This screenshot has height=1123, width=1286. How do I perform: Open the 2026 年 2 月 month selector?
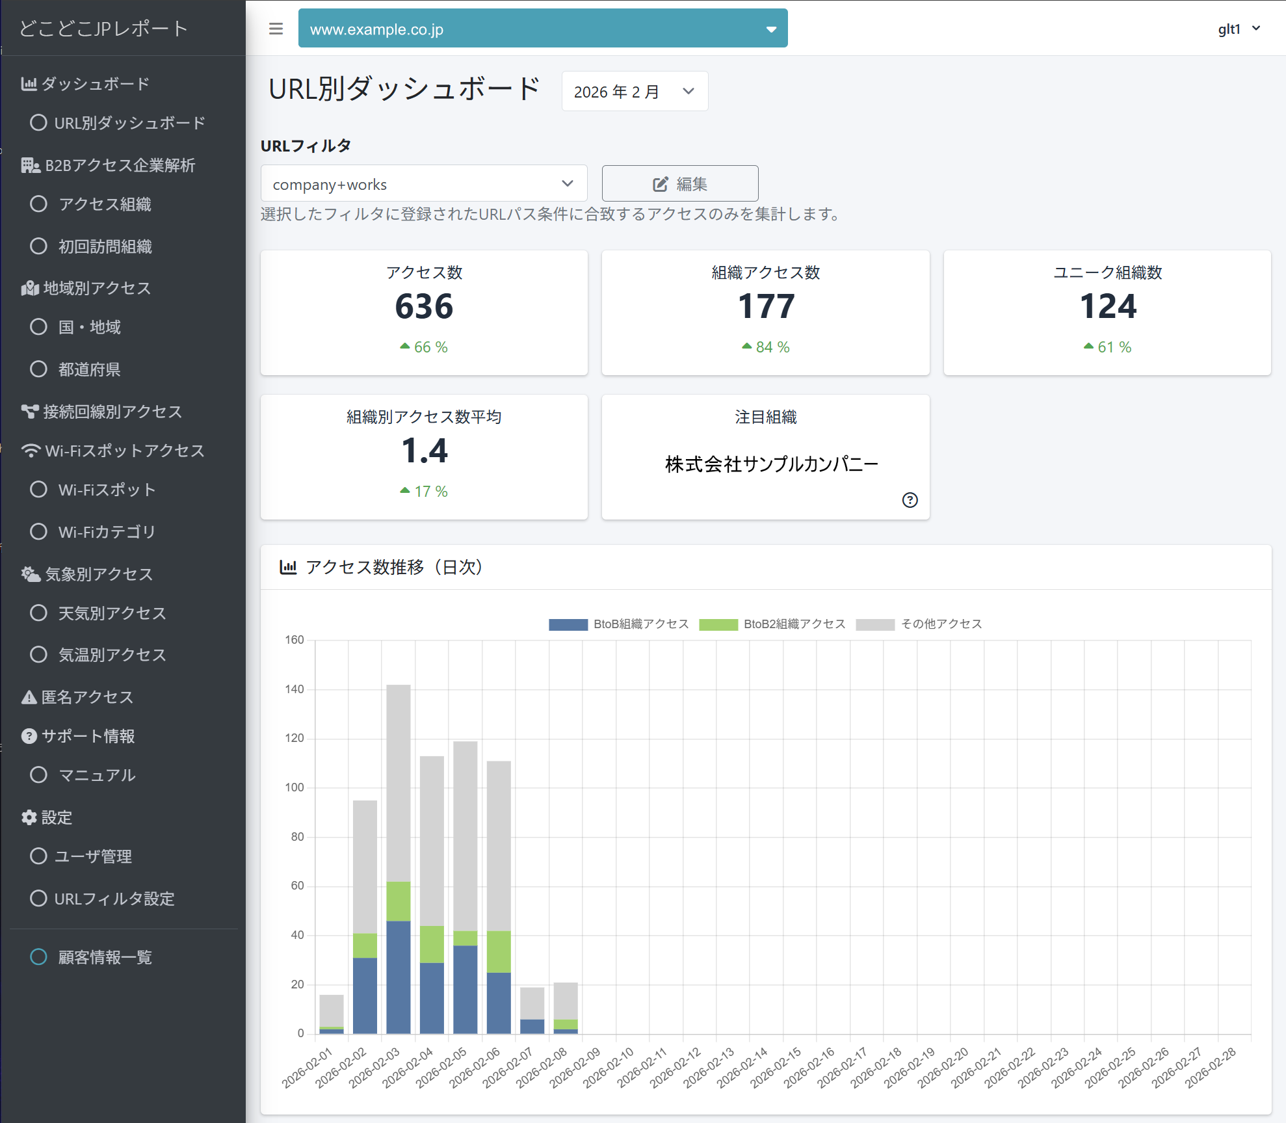click(634, 92)
